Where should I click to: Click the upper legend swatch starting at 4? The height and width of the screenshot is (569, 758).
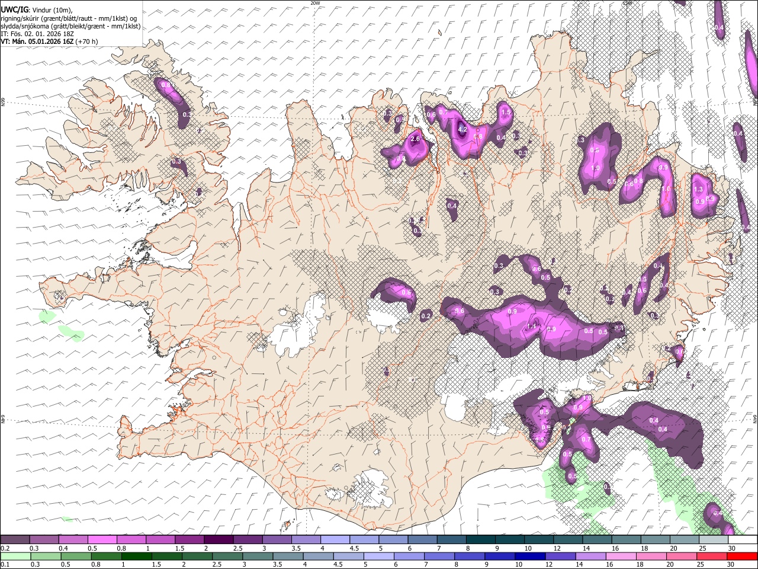[x=334, y=539]
